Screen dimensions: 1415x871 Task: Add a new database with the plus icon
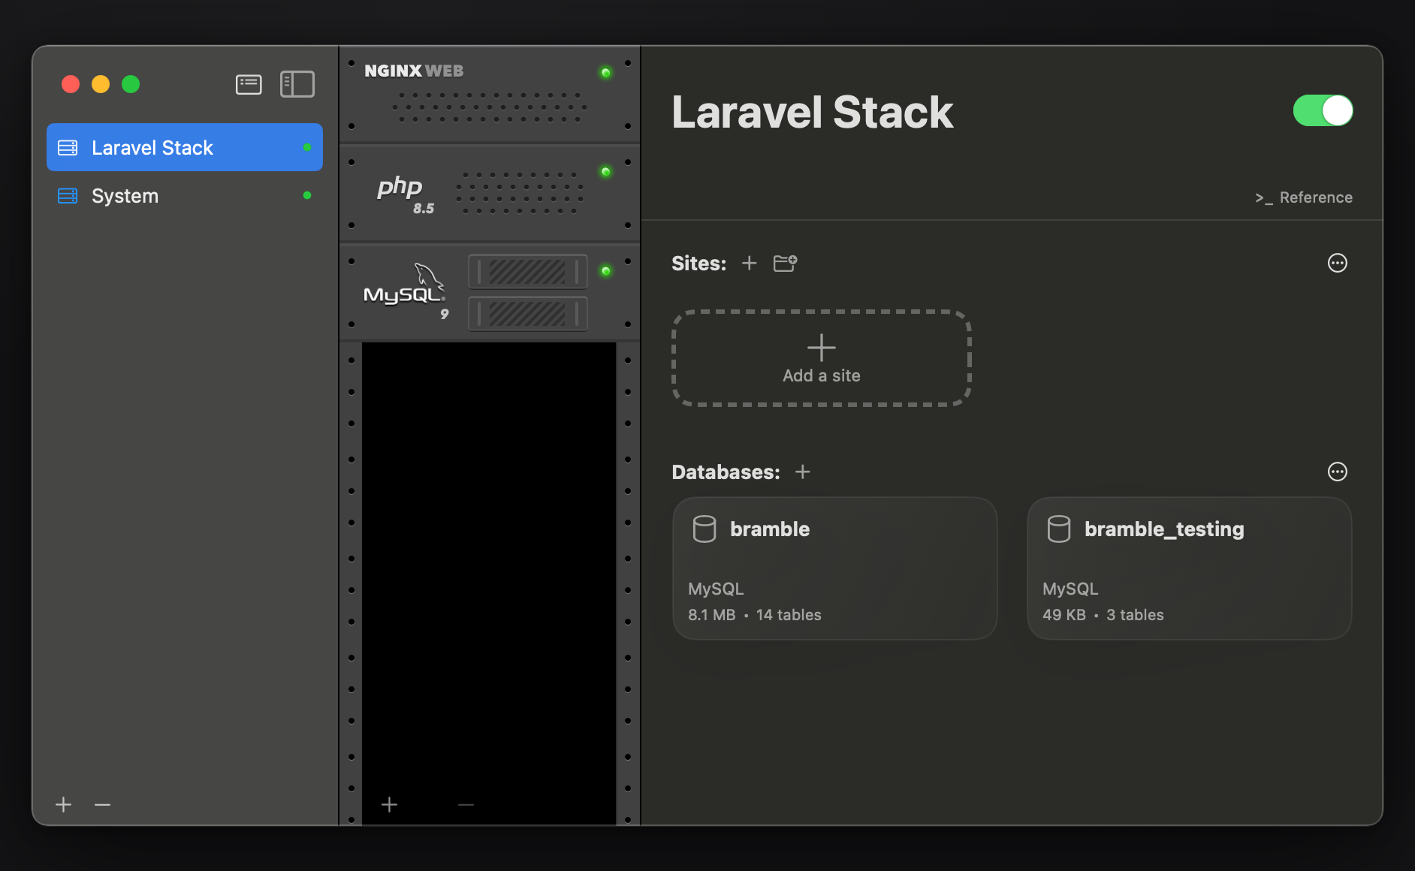(802, 472)
